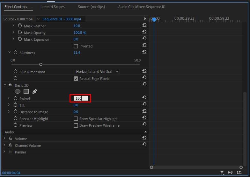250x177 pixels.
Task: Click the export frame icon at bottom right
Action: click(x=239, y=173)
